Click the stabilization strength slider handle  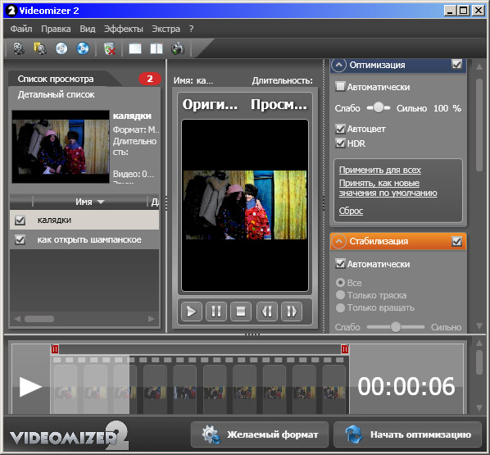[396, 327]
